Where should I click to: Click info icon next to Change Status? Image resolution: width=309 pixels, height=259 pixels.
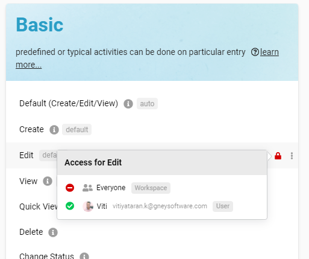[84, 256]
